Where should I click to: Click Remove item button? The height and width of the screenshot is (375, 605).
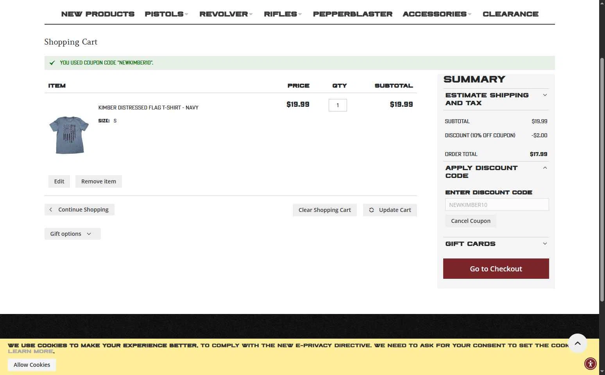pos(98,181)
